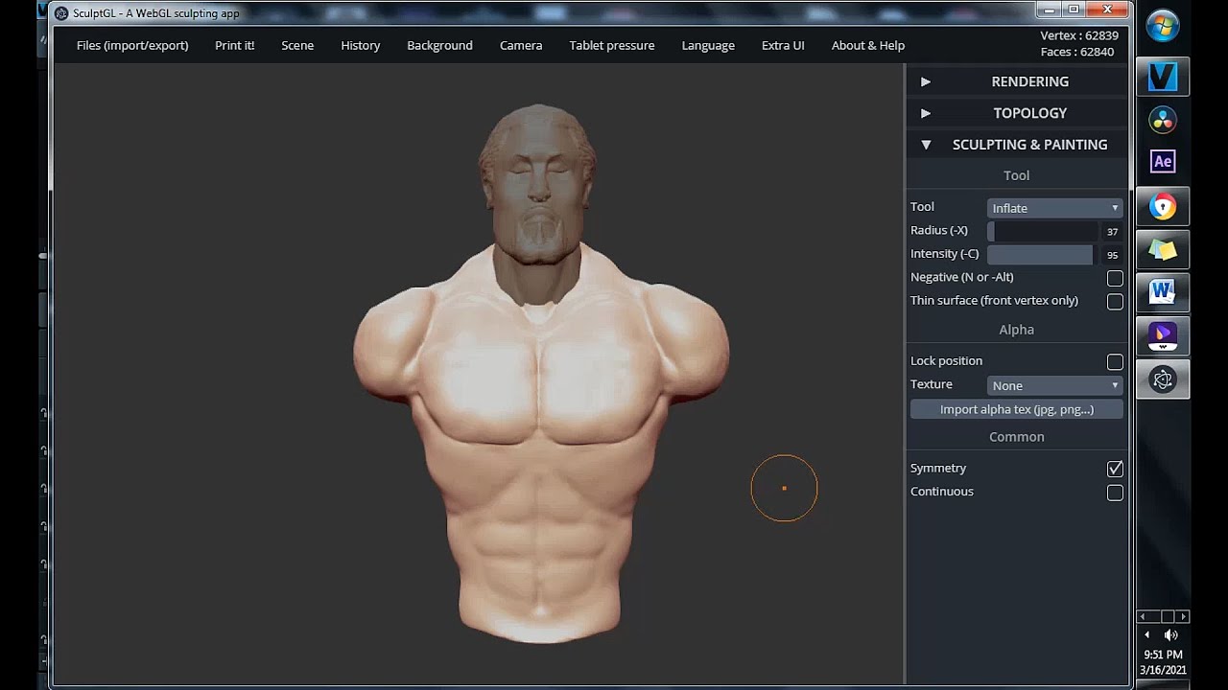The image size is (1228, 690).
Task: Expand the TOPOLOGY panel
Action: click(1017, 113)
